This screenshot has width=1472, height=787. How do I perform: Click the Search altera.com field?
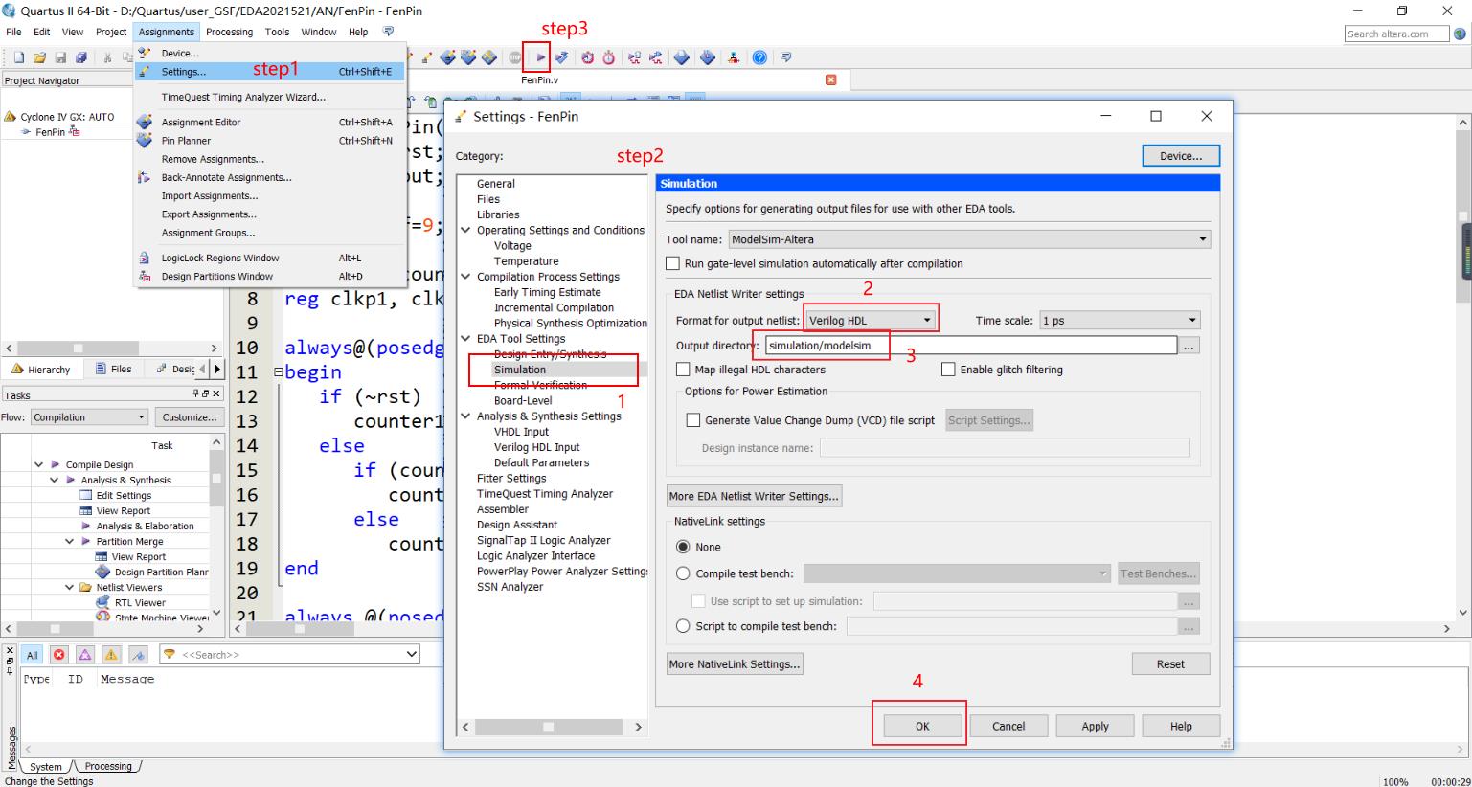(1398, 34)
